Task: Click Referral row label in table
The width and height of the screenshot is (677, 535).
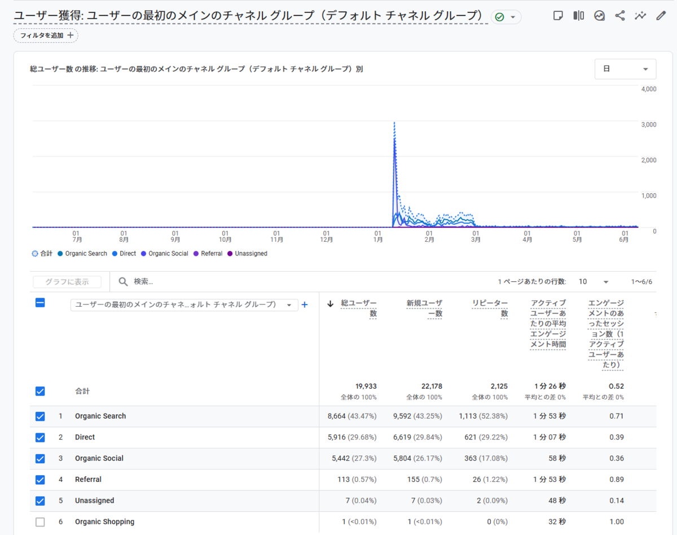Action: click(x=88, y=480)
